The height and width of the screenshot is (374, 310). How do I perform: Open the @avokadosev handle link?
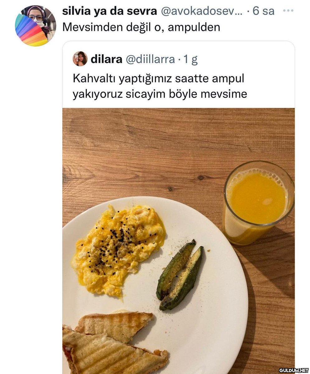201,11
